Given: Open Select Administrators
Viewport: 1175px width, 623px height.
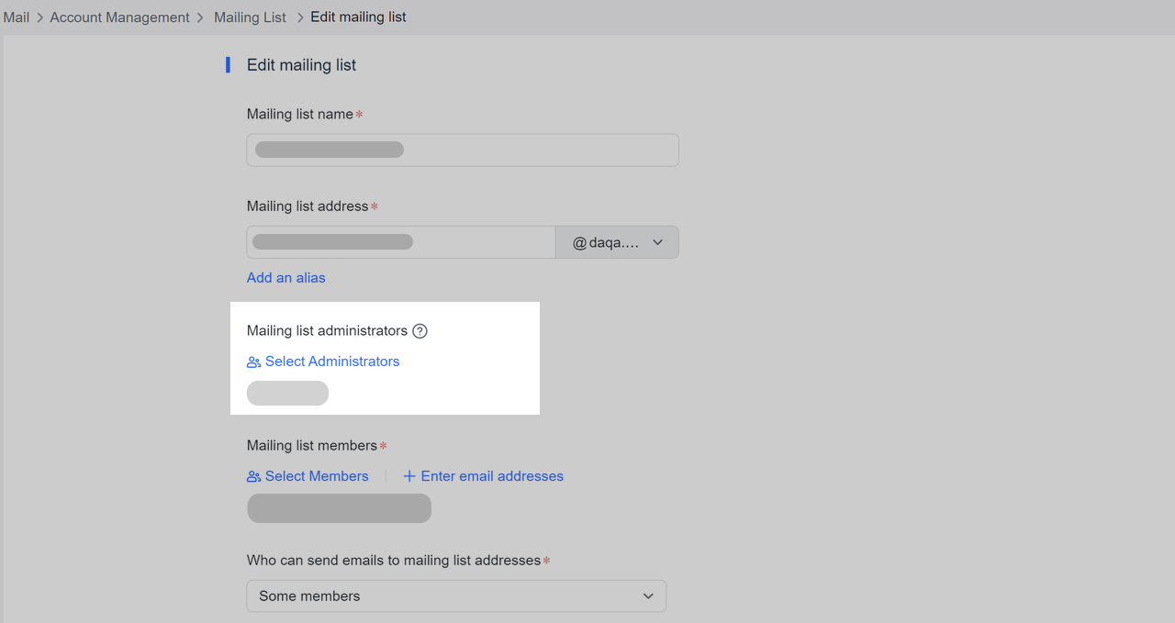Looking at the screenshot, I should click(332, 362).
